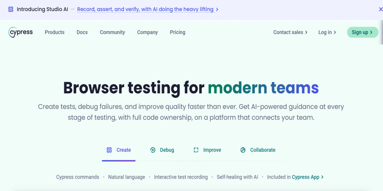
Task: Click the Create tab's swirl icon
Action: coord(109,150)
